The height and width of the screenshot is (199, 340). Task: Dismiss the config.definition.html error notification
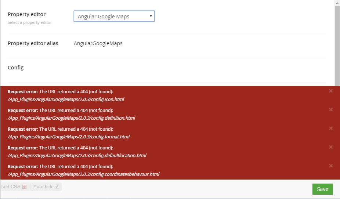pyautogui.click(x=331, y=110)
